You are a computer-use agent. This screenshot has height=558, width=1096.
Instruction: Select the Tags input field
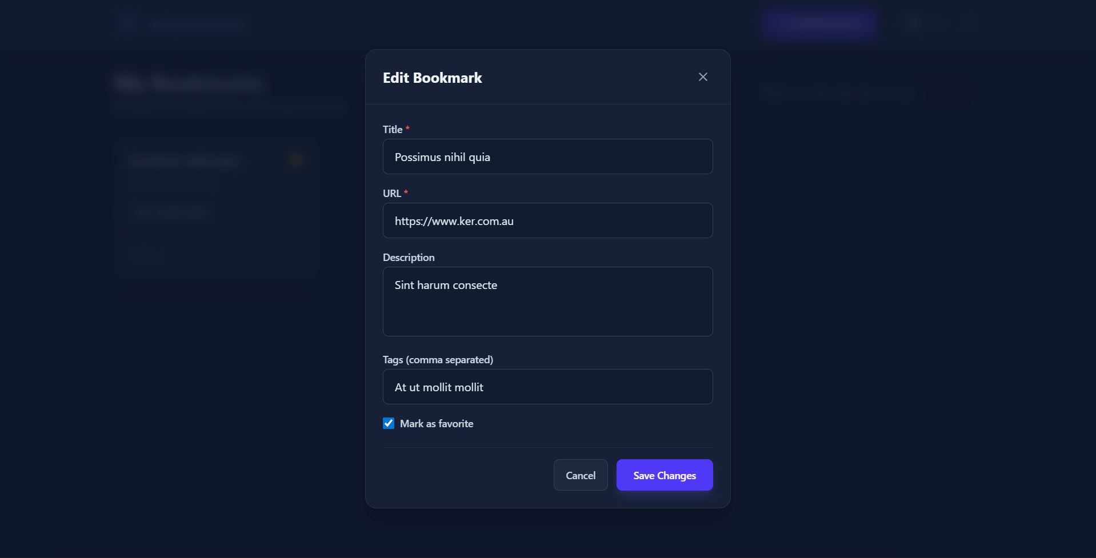(x=547, y=387)
